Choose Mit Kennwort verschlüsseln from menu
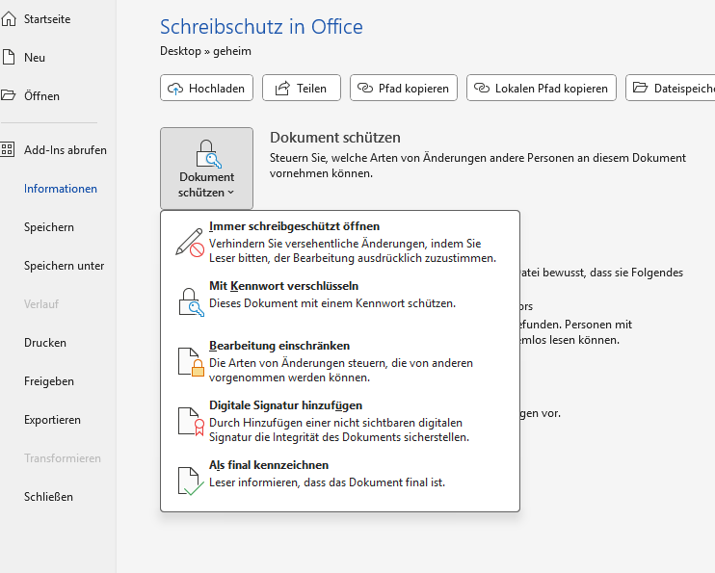The width and height of the screenshot is (715, 573). click(283, 287)
